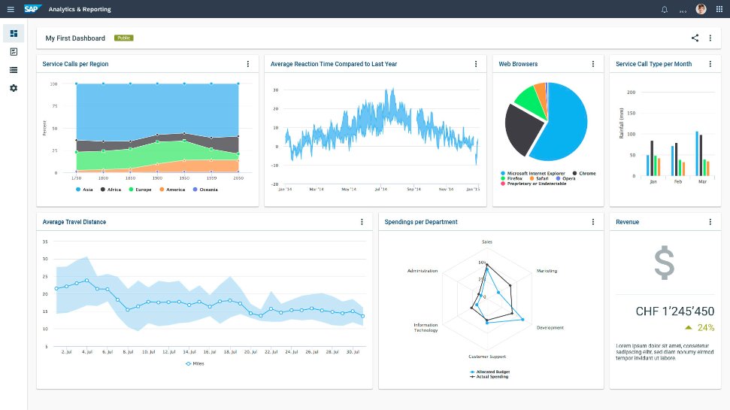Open the hamburger navigation menu

click(x=11, y=9)
